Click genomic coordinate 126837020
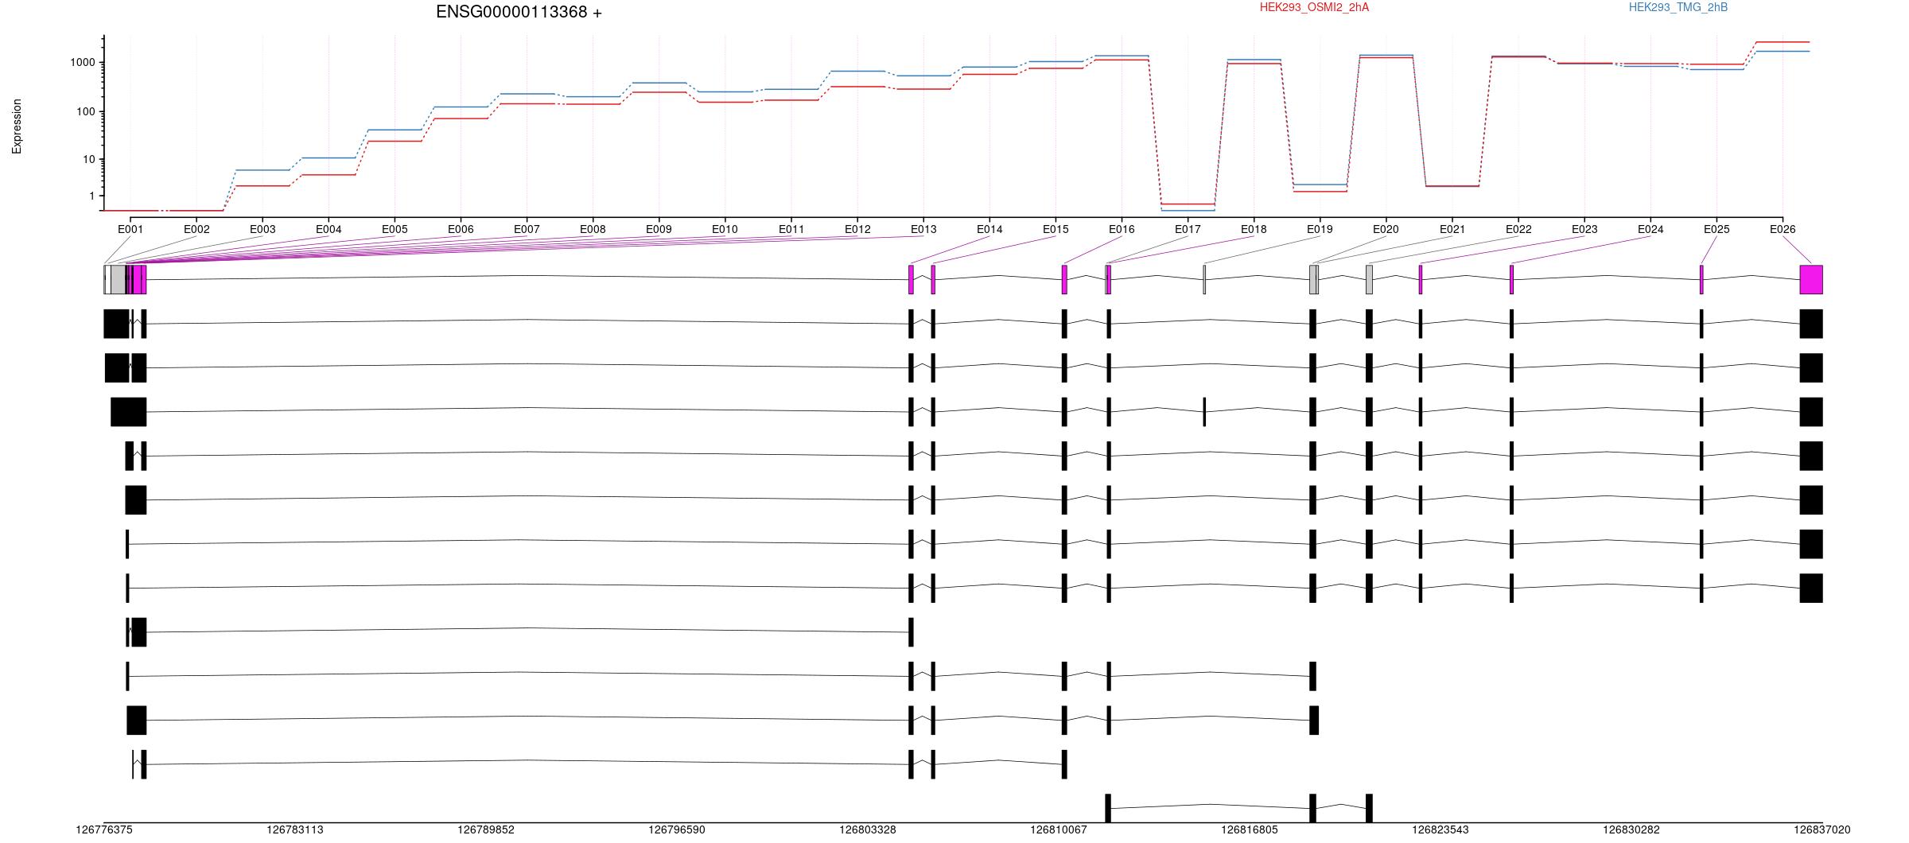This screenshot has width=1909, height=843. tap(1822, 829)
